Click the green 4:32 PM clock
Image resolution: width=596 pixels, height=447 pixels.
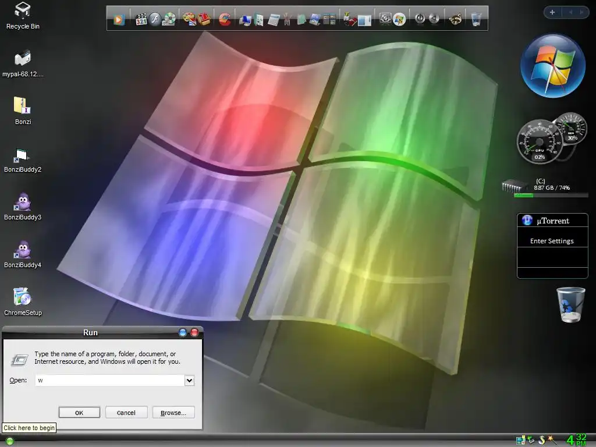(576, 440)
